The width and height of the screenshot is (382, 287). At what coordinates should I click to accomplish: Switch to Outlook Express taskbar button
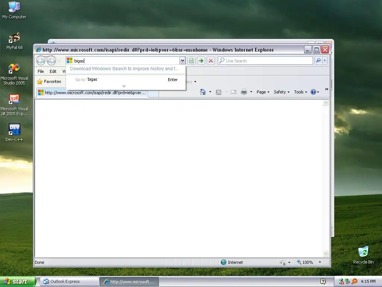[69, 281]
